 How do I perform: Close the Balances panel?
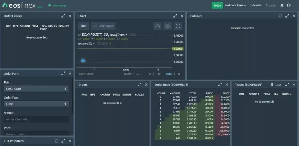(294, 16)
